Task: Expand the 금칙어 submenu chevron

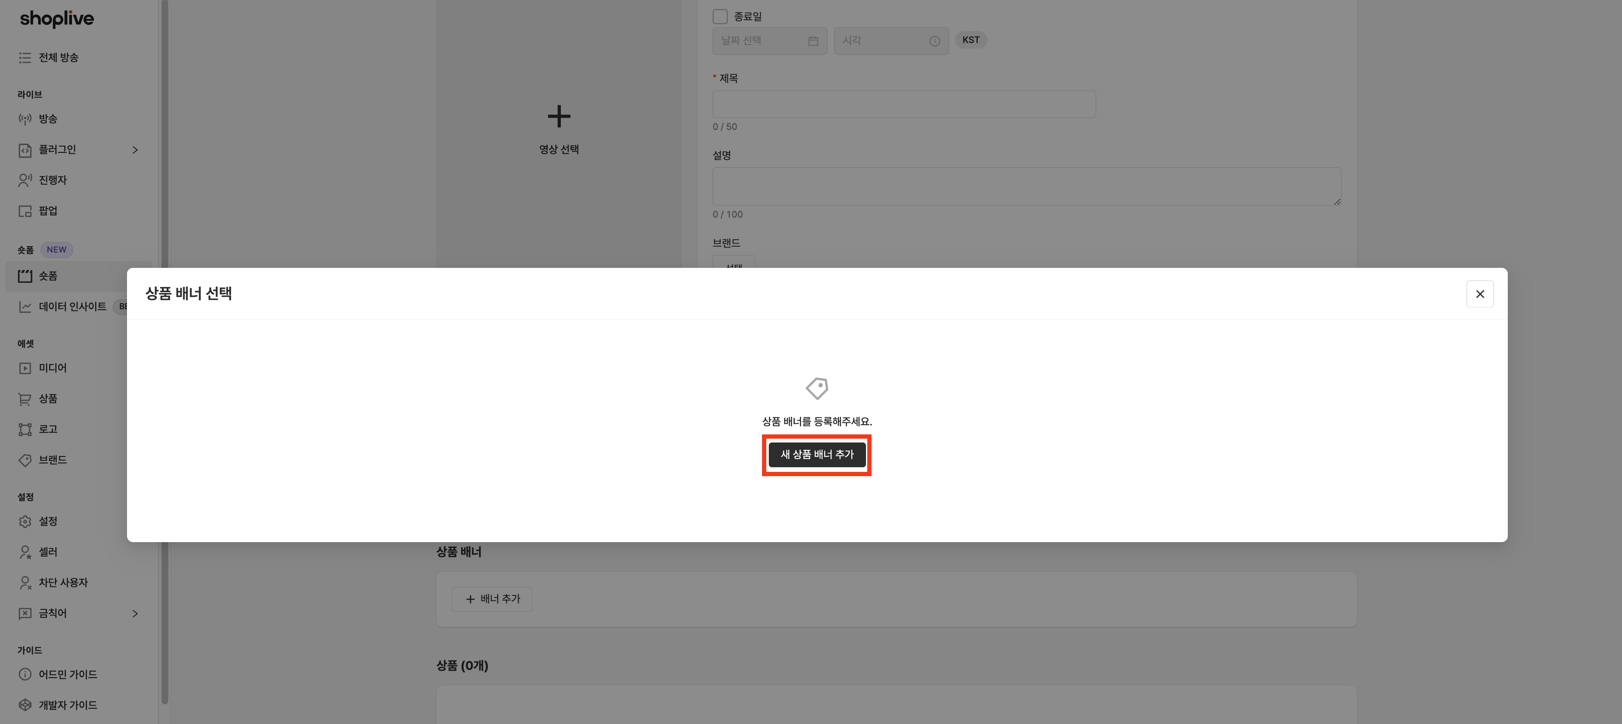Action: click(135, 613)
